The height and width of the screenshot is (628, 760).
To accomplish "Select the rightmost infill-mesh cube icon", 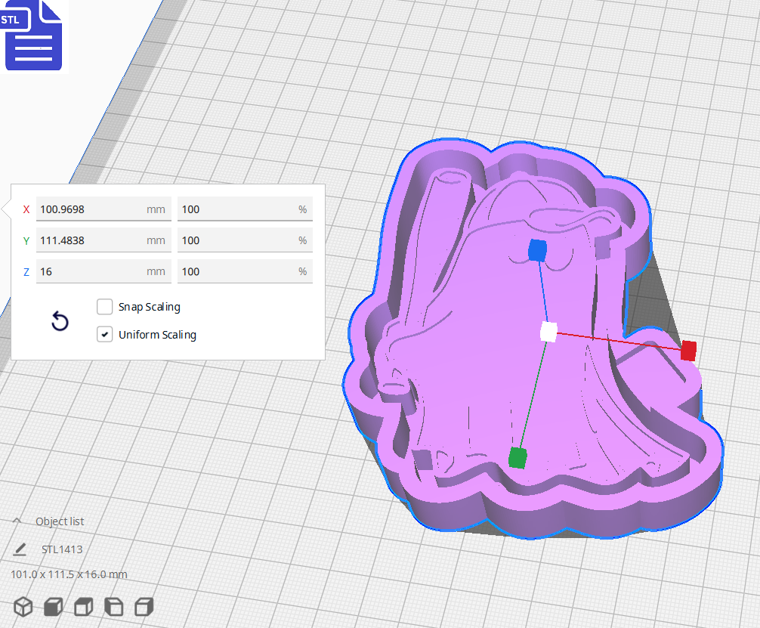I will click(144, 606).
